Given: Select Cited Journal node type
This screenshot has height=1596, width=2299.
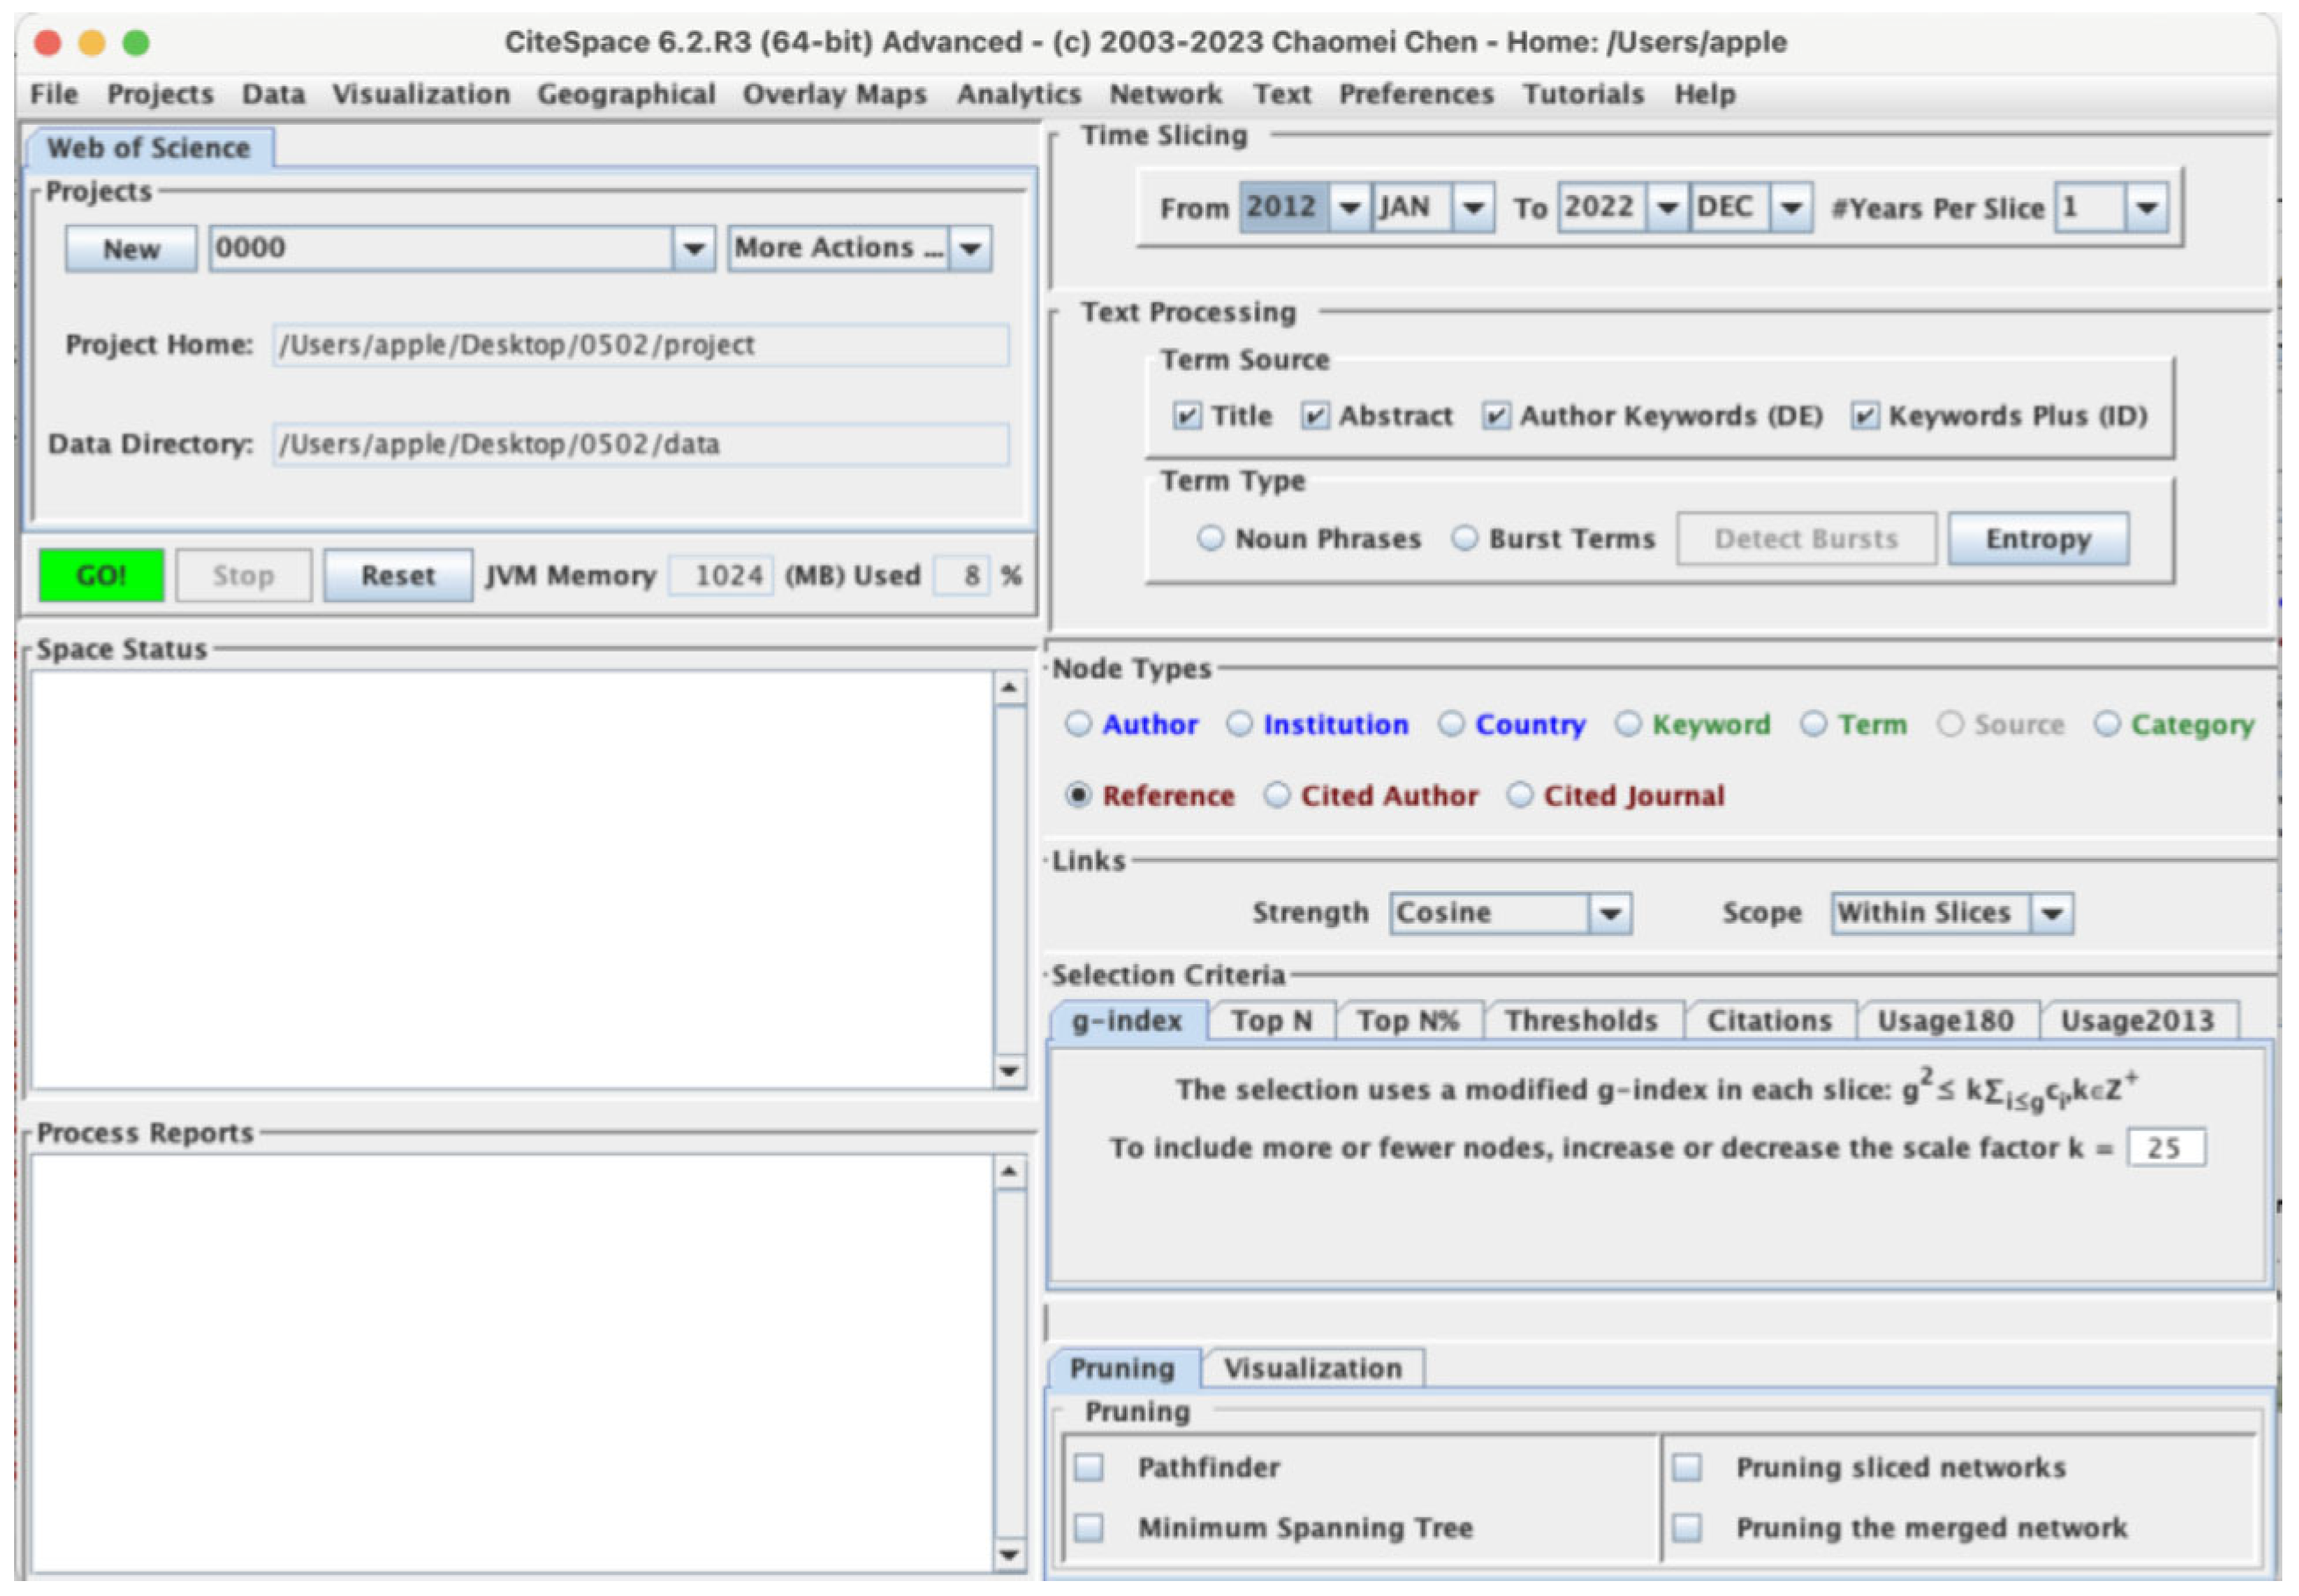Looking at the screenshot, I should [1520, 796].
